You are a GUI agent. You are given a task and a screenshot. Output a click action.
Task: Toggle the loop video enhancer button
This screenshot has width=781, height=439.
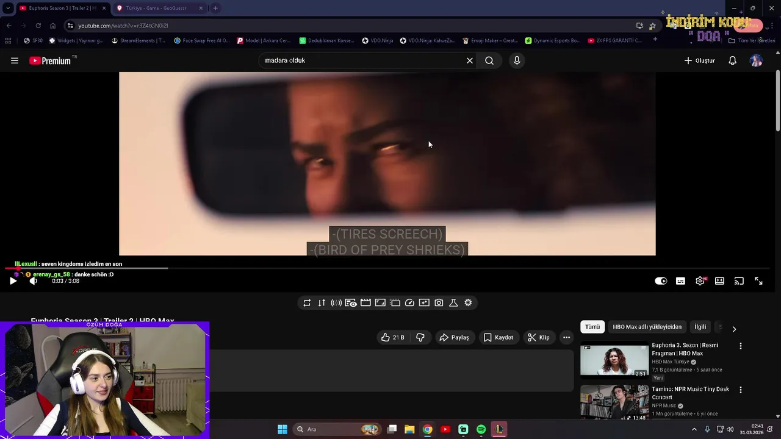point(307,302)
